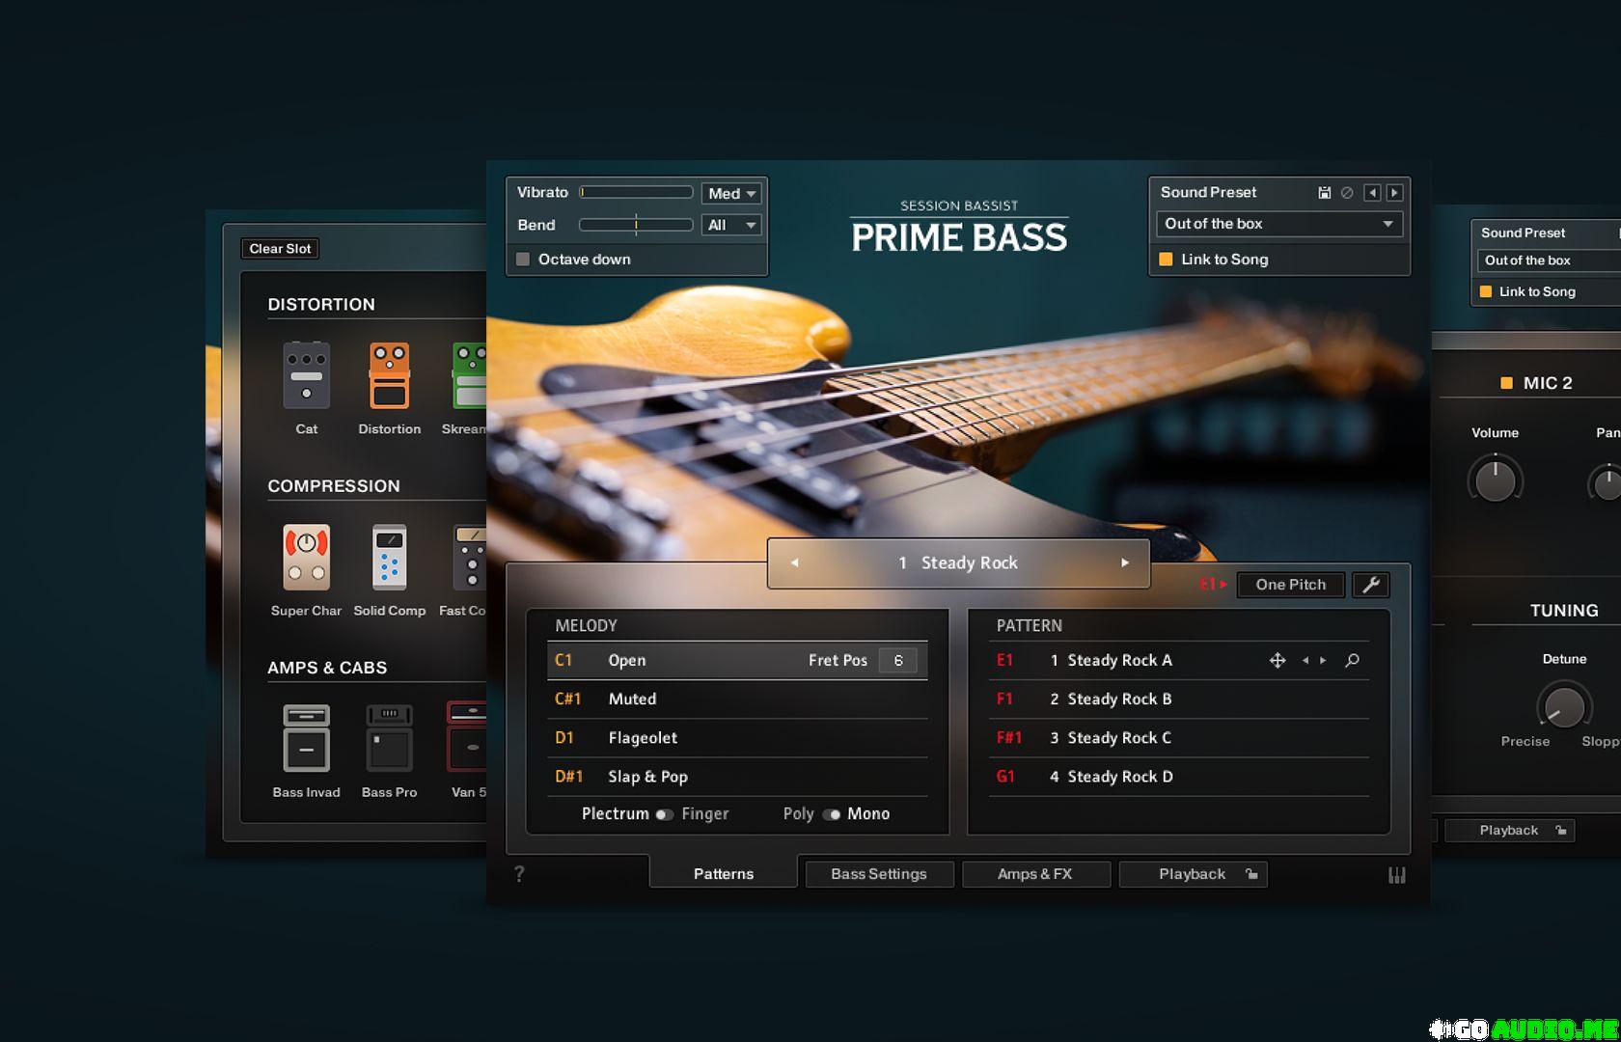The image size is (1621, 1042).
Task: Pick the Bass Invad amp cabinet
Action: click(306, 738)
